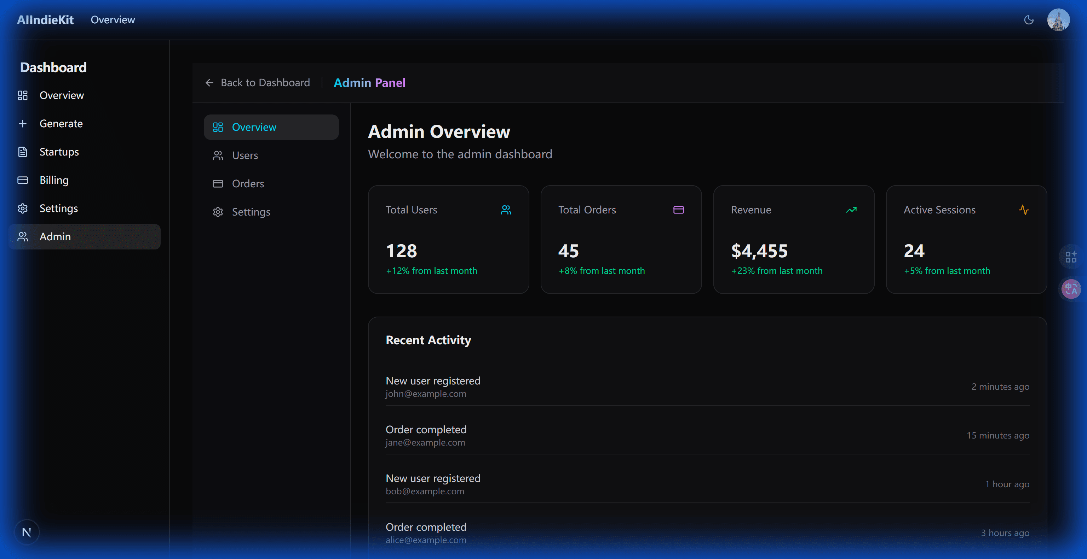Screen dimensions: 1087x559
Task: Open Billing via the credit card icon
Action: (x=23, y=180)
